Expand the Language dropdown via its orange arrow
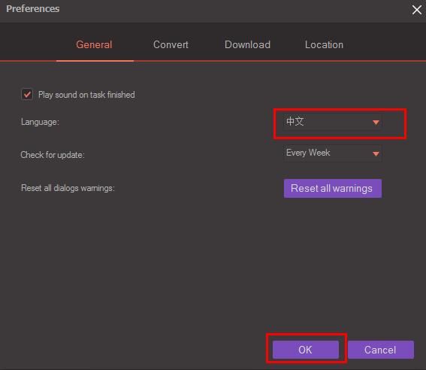Image resolution: width=426 pixels, height=370 pixels. (x=376, y=123)
